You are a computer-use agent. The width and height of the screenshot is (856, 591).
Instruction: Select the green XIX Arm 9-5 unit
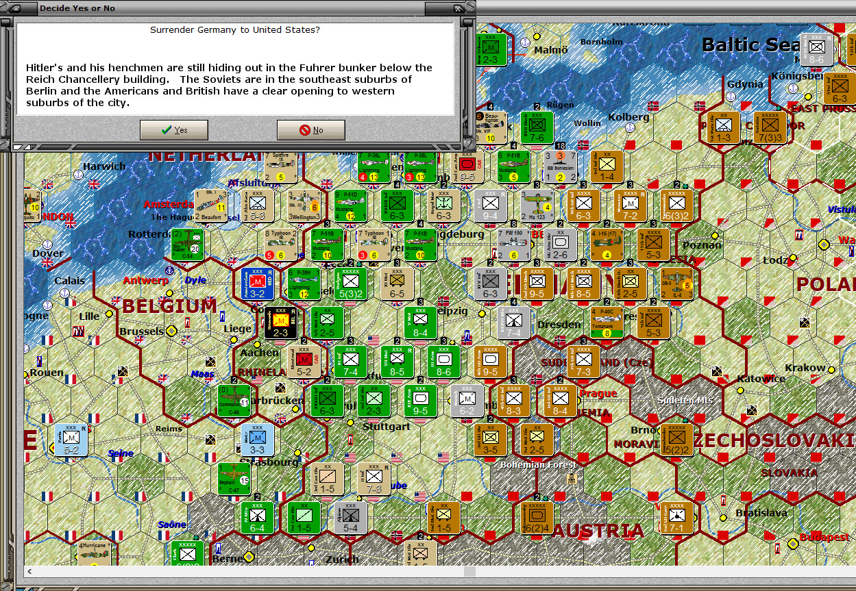420,401
